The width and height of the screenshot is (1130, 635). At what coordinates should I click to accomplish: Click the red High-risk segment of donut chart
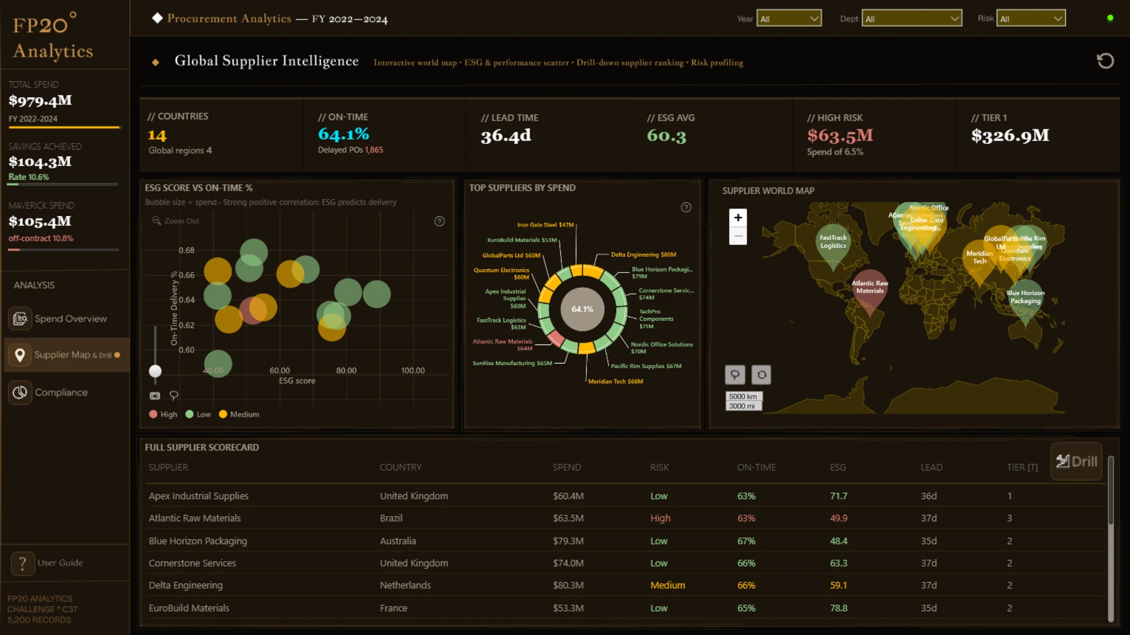(x=555, y=338)
